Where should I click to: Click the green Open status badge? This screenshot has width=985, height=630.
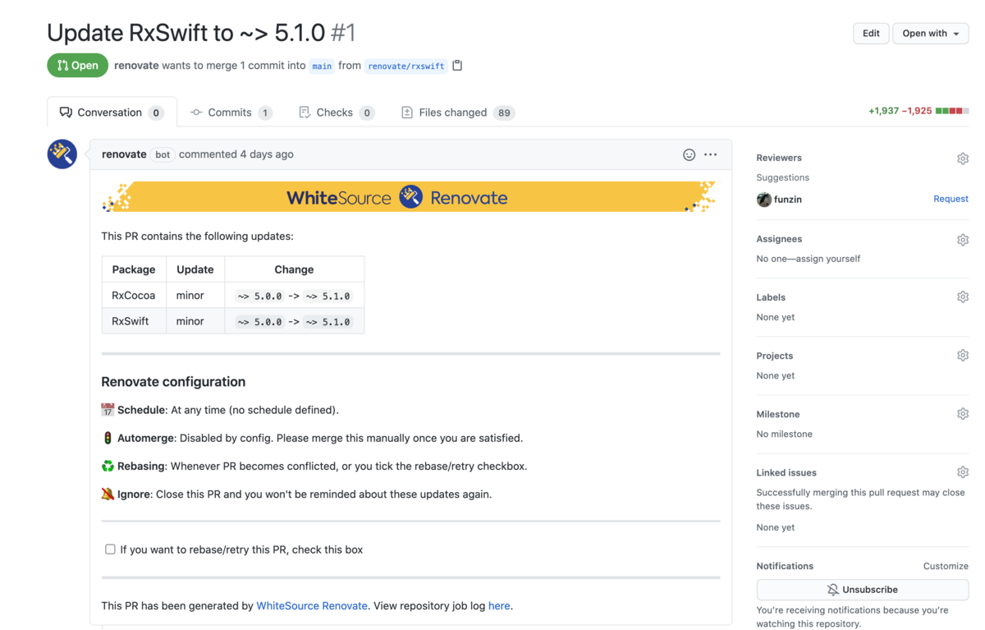tap(78, 66)
